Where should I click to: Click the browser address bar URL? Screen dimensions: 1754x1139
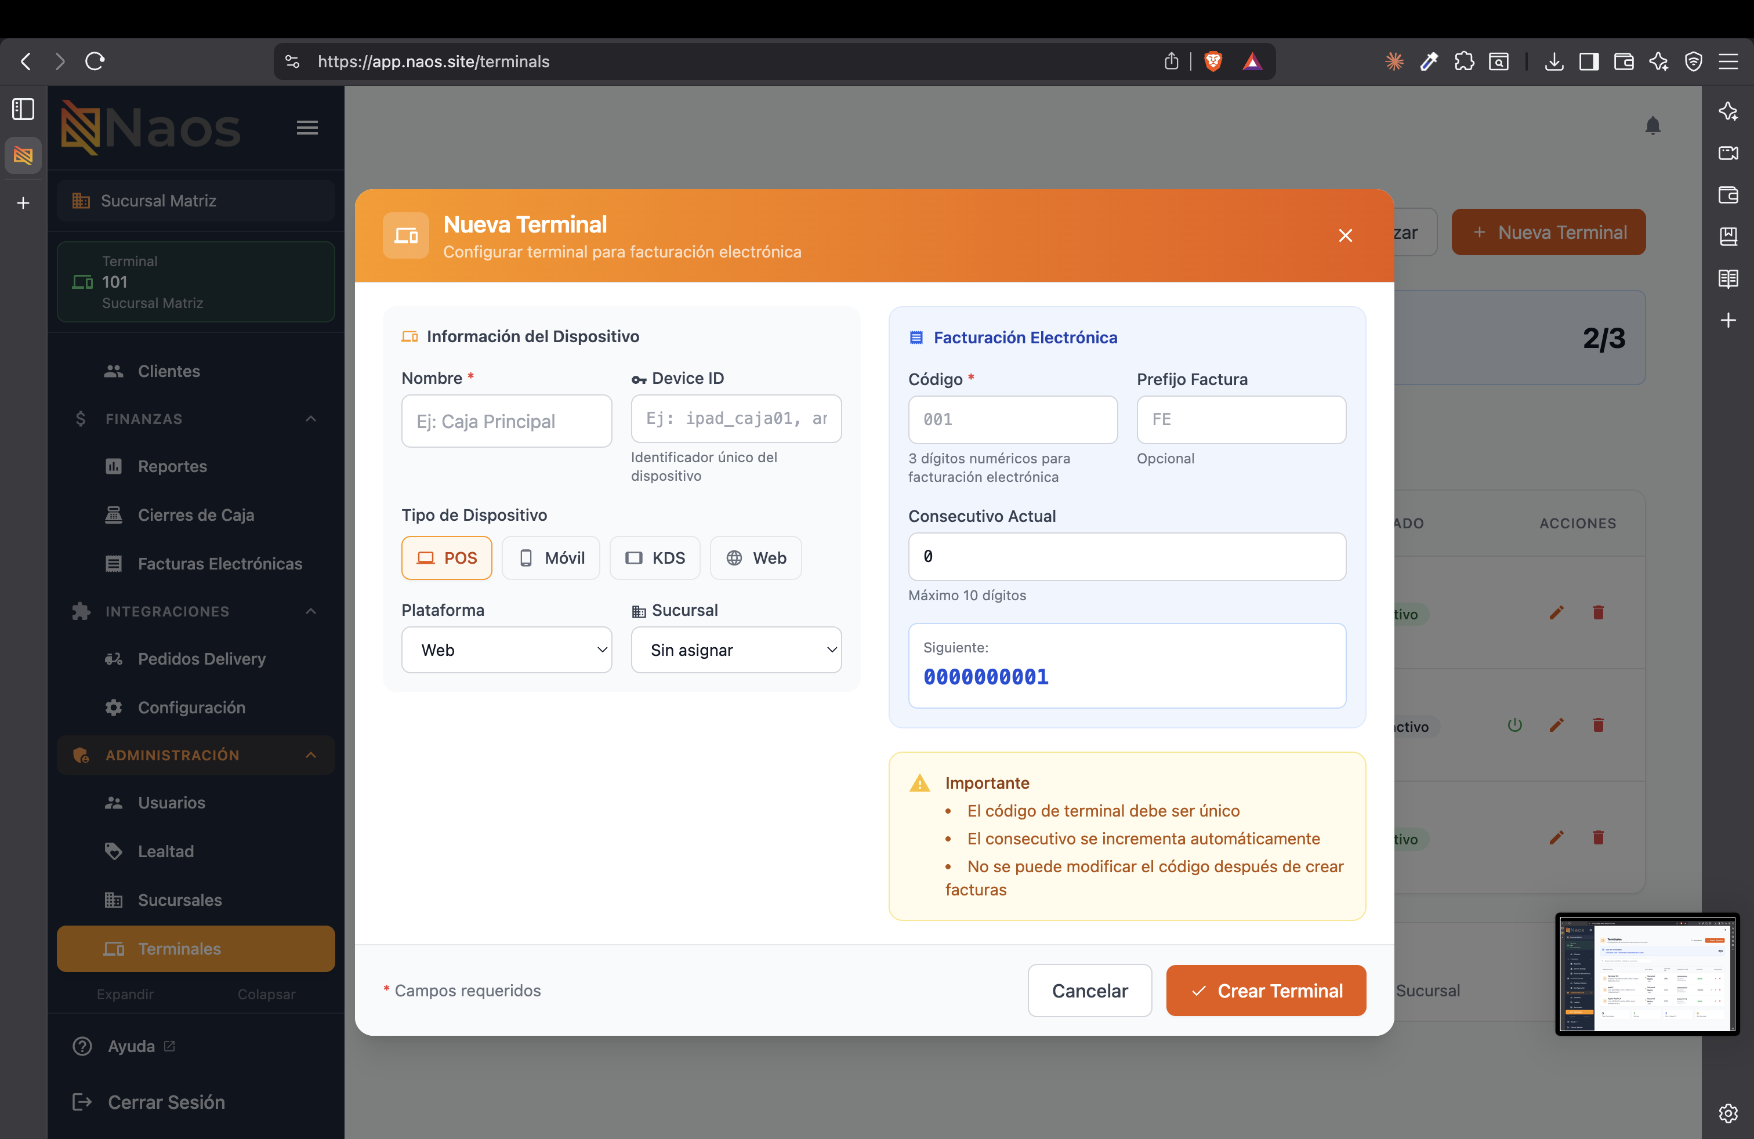point(433,61)
